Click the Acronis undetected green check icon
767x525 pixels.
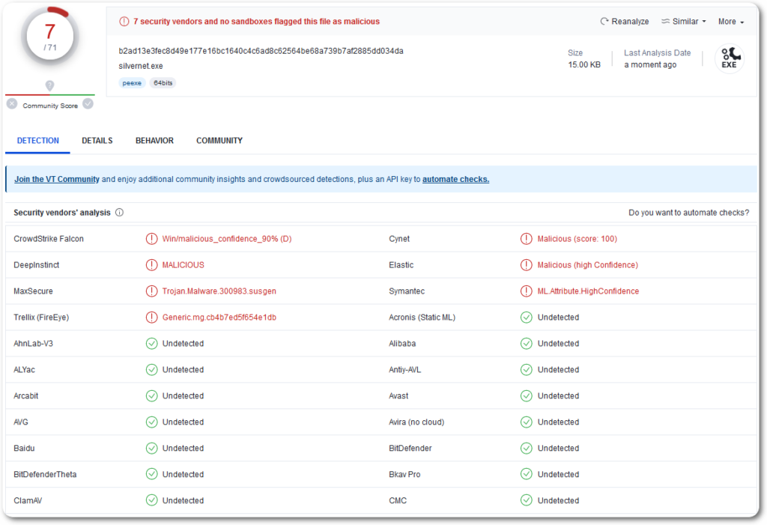(x=526, y=318)
